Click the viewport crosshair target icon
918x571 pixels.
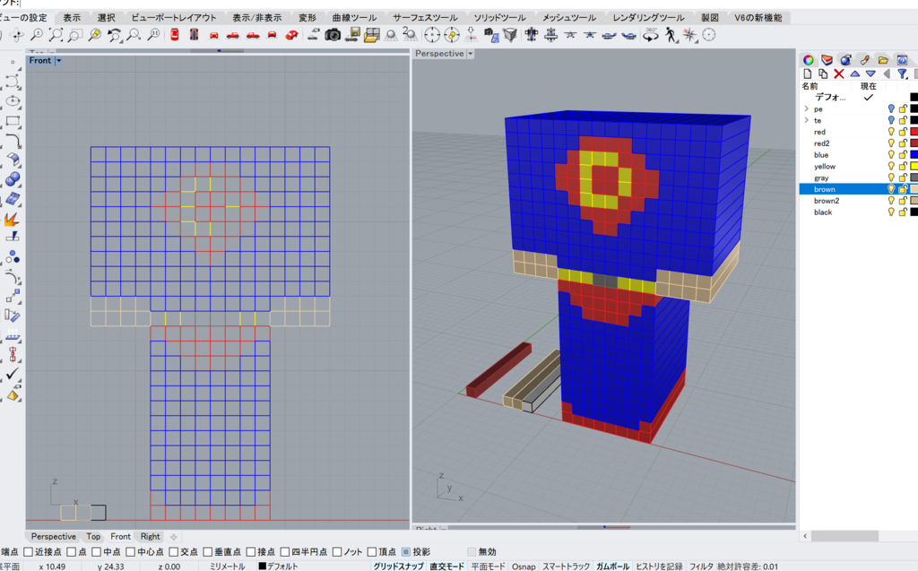[x=432, y=35]
